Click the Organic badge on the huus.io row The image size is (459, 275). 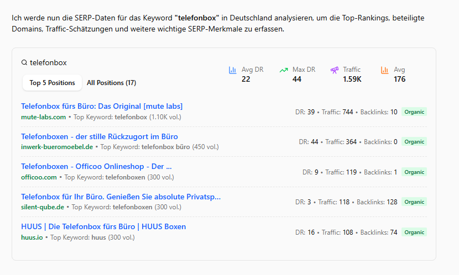(x=414, y=232)
